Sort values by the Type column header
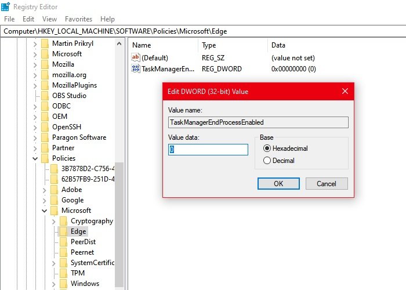 coord(233,45)
